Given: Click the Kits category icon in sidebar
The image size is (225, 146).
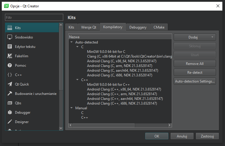Looking at the screenshot, I should tap(10, 28).
